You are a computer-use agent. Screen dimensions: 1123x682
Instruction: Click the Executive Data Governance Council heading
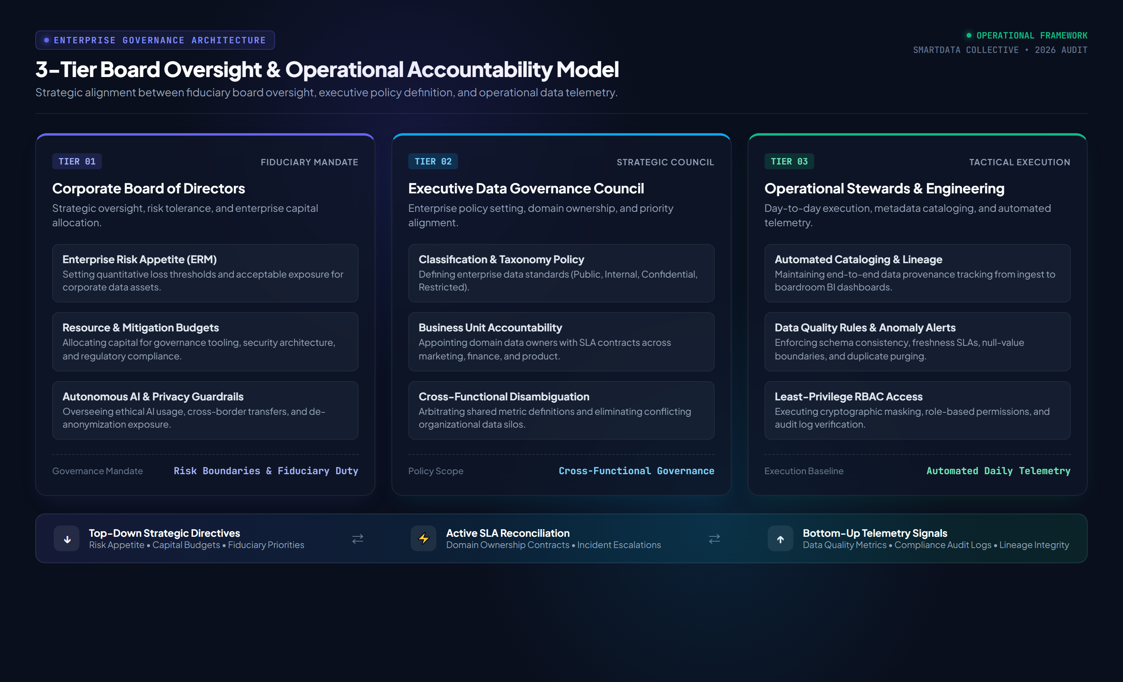[x=526, y=188]
